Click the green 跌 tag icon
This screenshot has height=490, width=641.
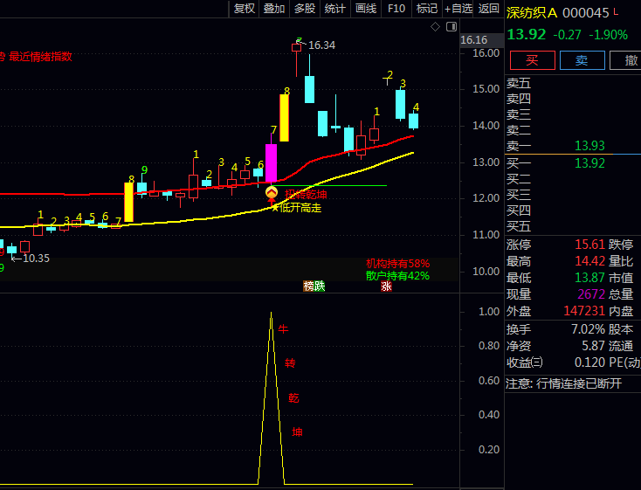click(319, 286)
